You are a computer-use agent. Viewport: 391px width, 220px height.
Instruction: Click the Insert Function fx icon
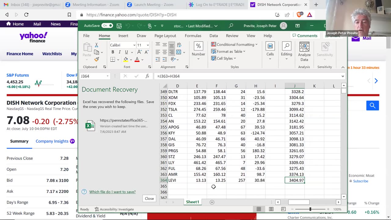[147, 76]
